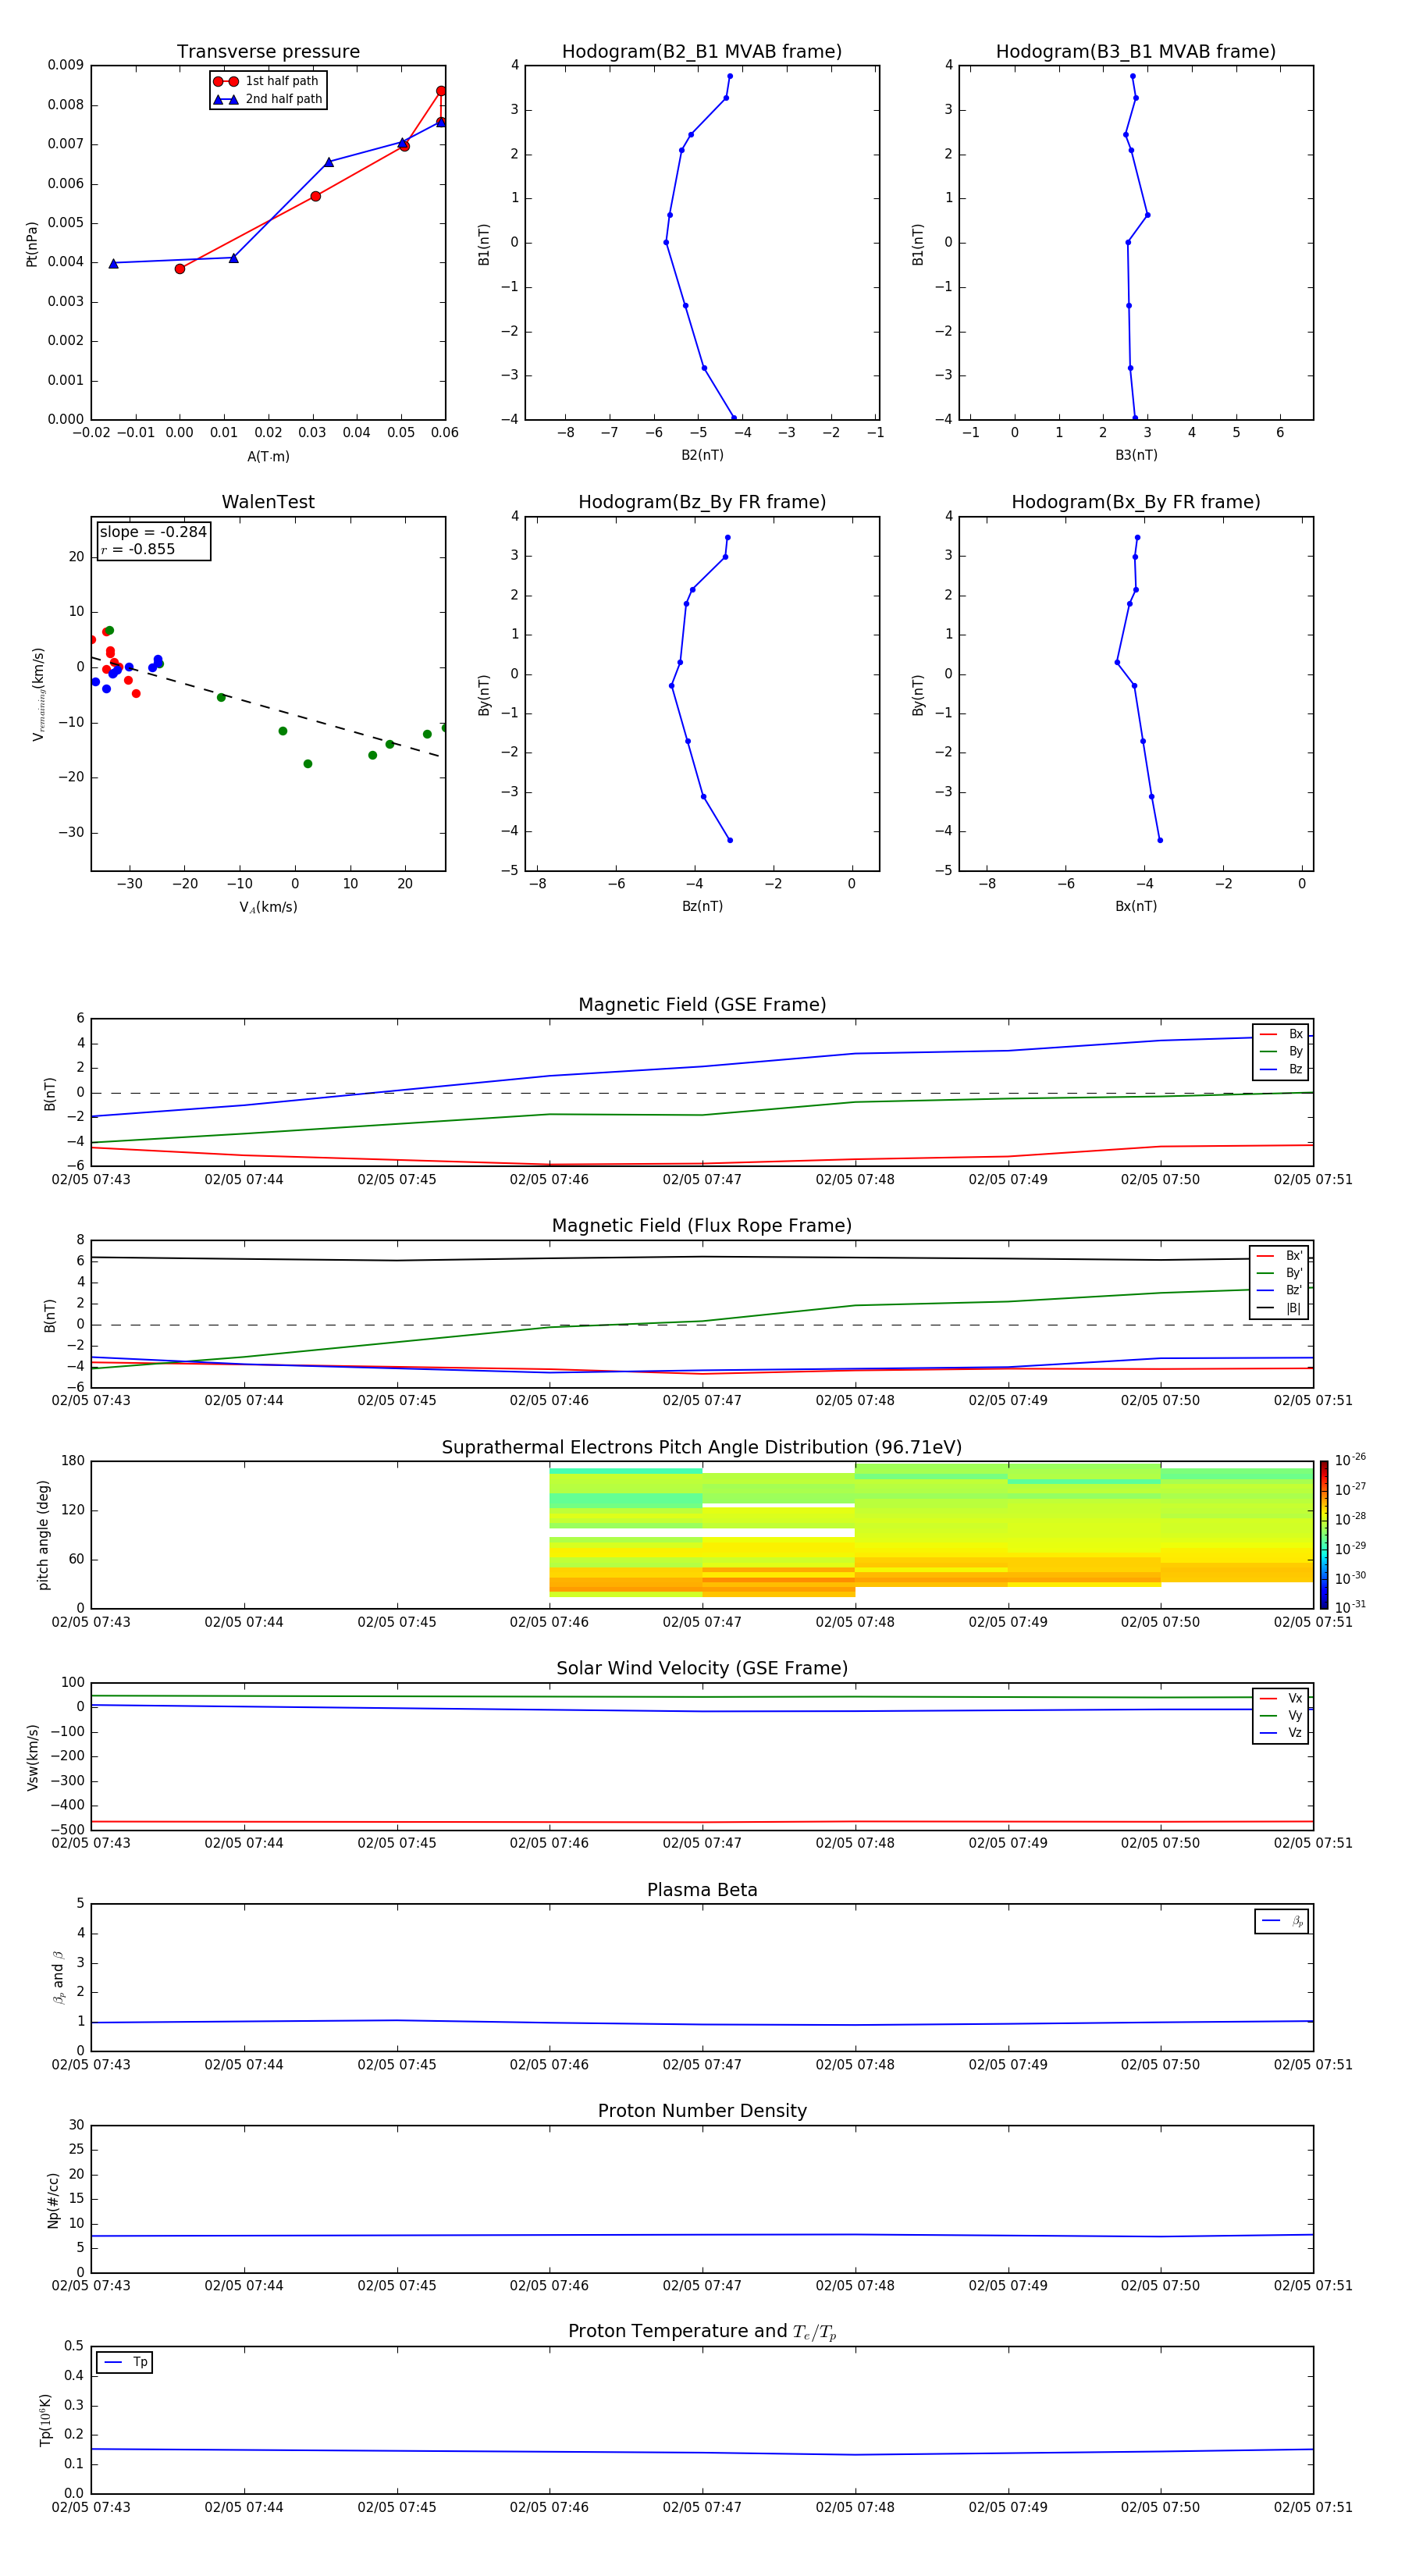Click the "Hodogram(Bz_By FR frame)" title

[702, 502]
